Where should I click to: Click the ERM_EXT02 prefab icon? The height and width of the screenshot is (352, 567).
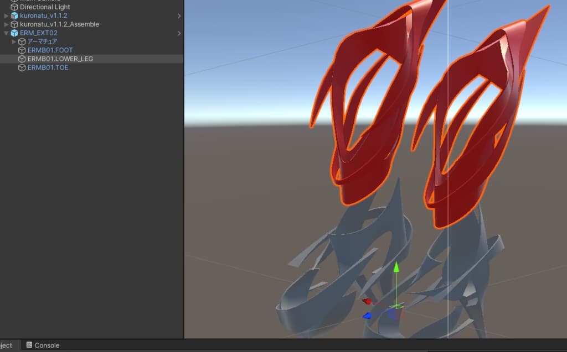pos(14,33)
